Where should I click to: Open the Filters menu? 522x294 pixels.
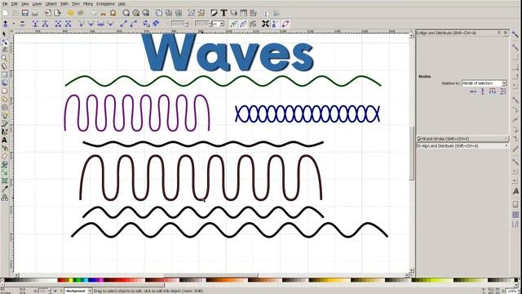(x=88, y=3)
